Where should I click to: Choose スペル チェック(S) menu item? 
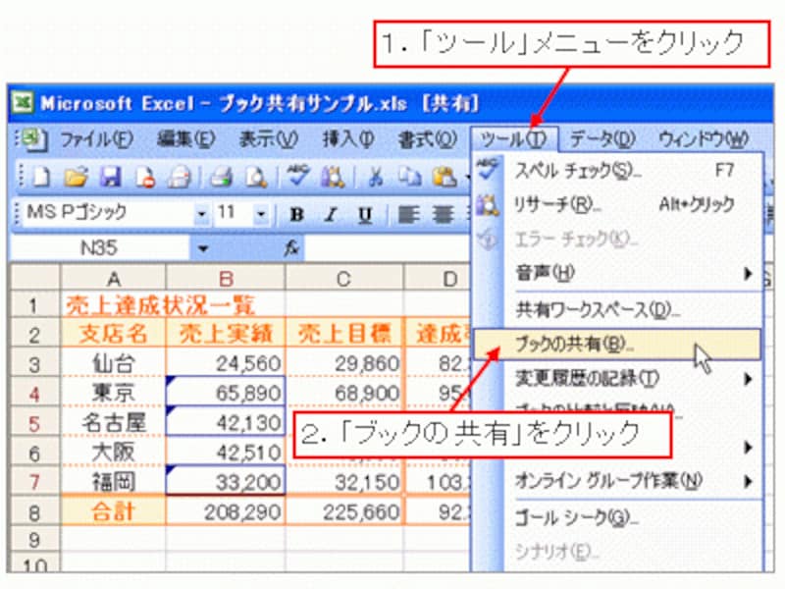(x=617, y=171)
